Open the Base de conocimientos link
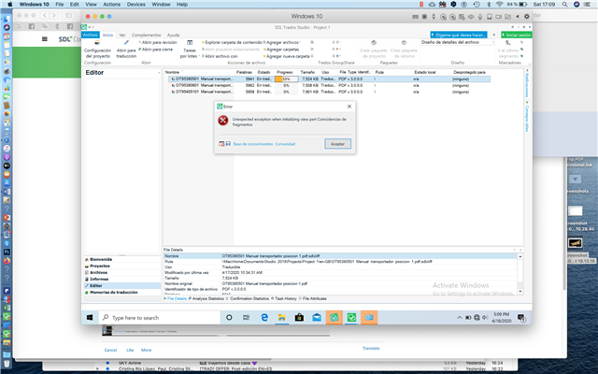 tap(253, 144)
